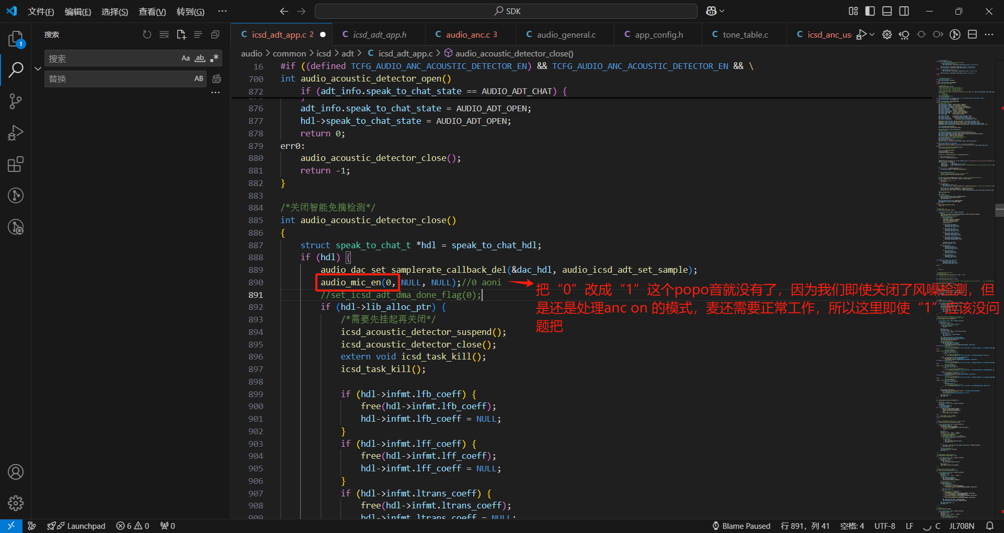Screen dimensions: 1004x533
Task: Click Blame Paused in status bar
Action: click(x=741, y=526)
